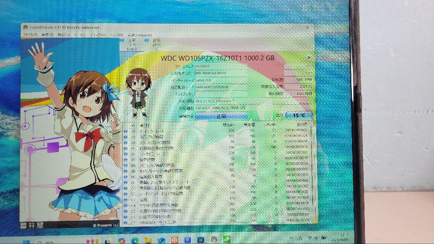Click the status orb for 衝撃によって発生したエラーレート row
The image size is (434, 244).
point(126,182)
